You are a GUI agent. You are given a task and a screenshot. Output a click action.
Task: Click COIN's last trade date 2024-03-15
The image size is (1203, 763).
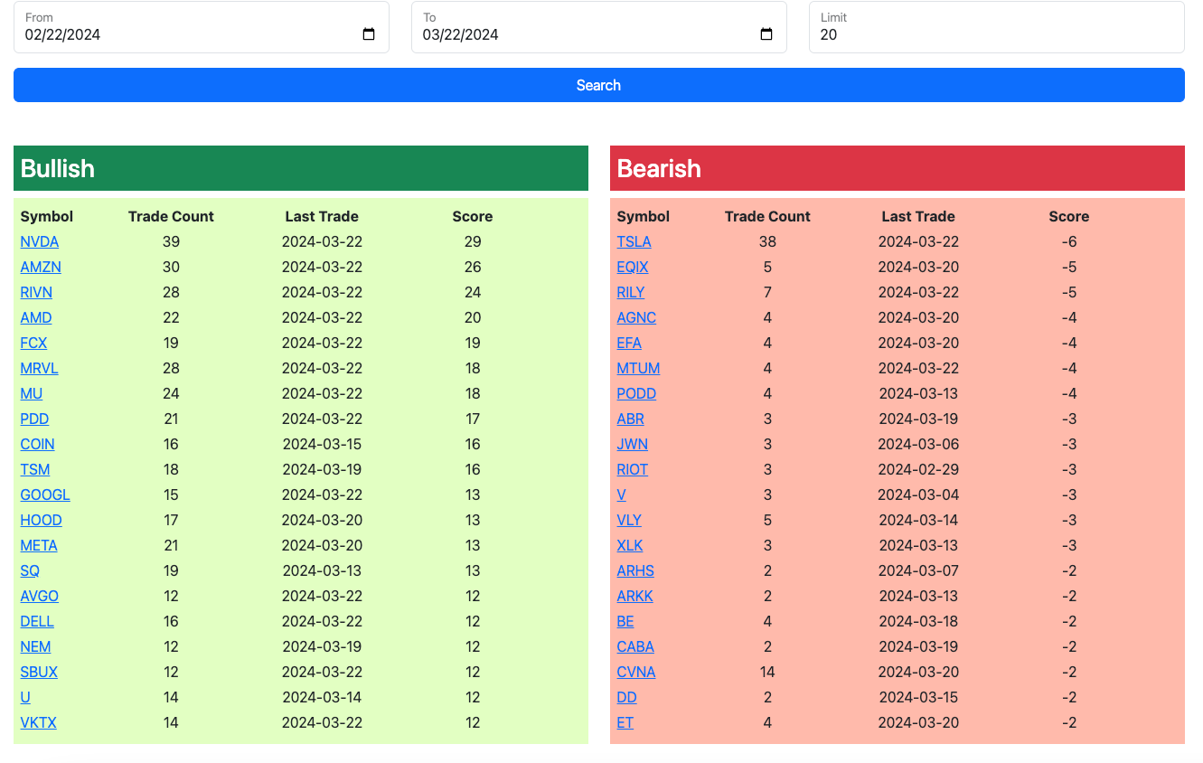[322, 444]
